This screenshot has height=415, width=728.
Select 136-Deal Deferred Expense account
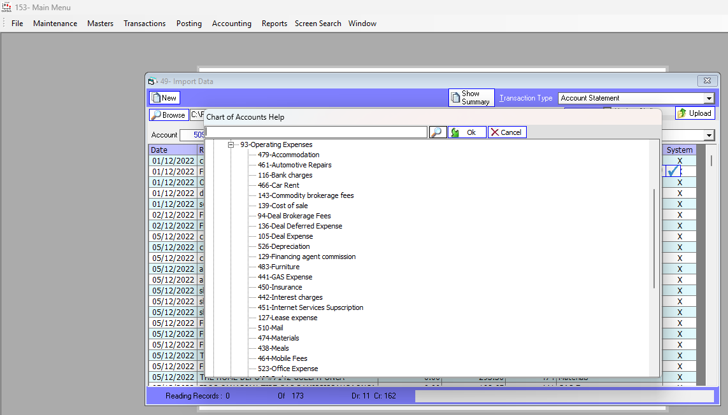pos(300,227)
